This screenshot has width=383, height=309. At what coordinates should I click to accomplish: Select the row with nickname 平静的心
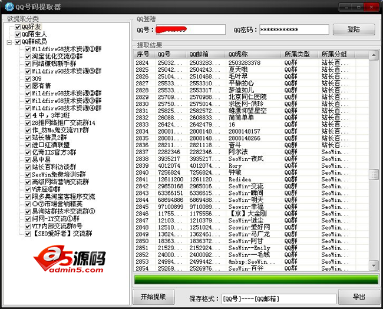(x=252, y=84)
